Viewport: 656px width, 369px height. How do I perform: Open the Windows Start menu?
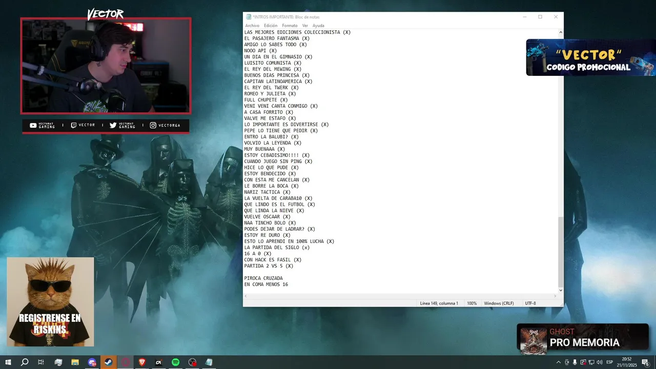click(x=8, y=362)
